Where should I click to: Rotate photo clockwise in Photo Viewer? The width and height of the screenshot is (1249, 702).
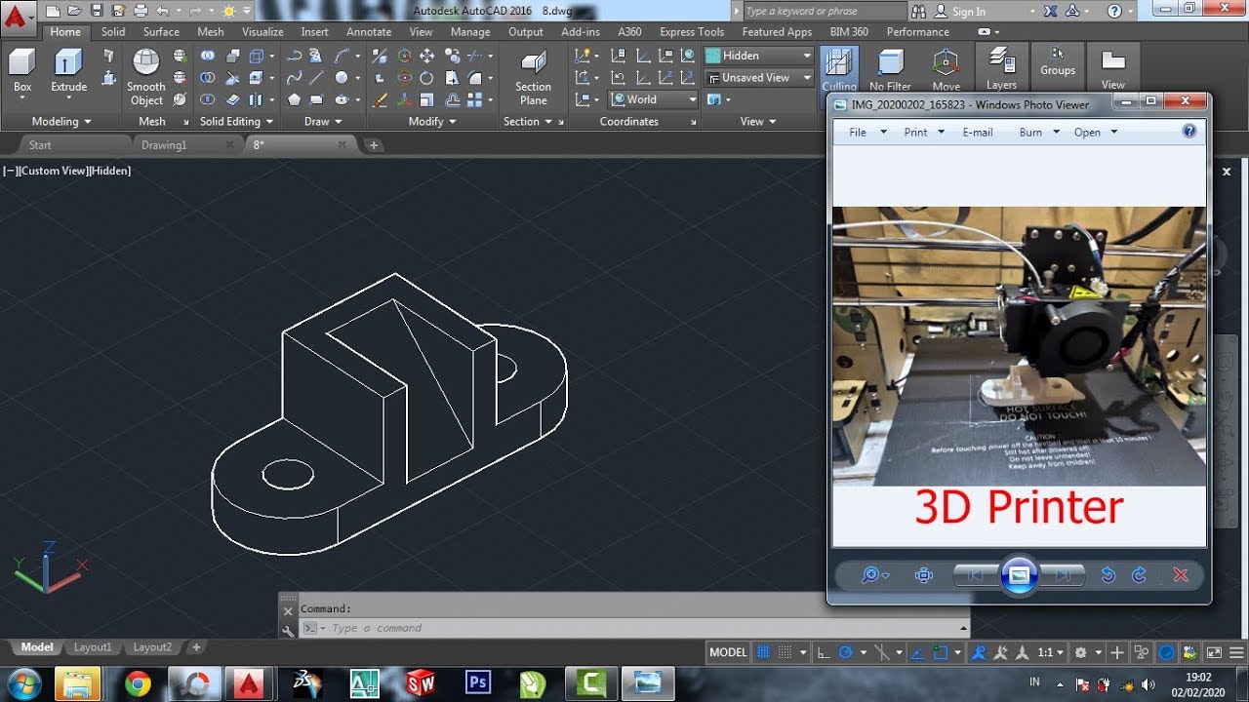pyautogui.click(x=1139, y=575)
